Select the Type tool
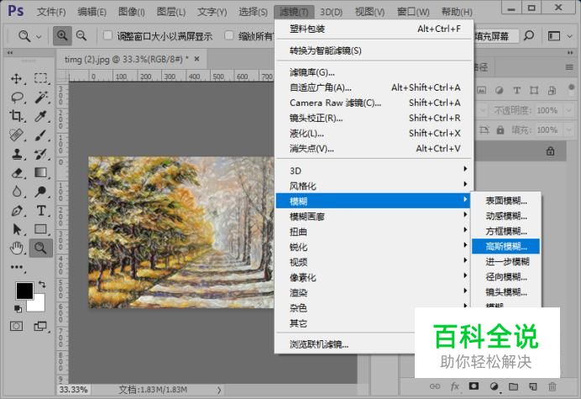The height and width of the screenshot is (399, 581). [41, 211]
